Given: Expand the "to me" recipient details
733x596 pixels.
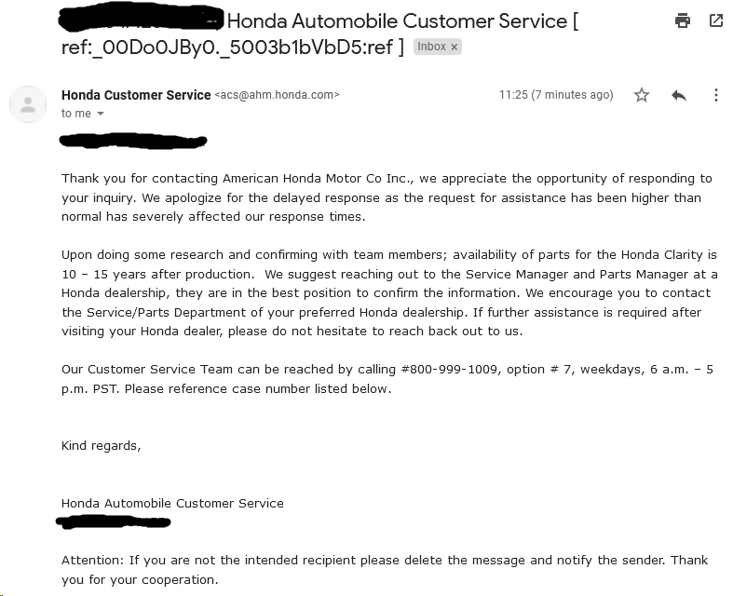Looking at the screenshot, I should tap(101, 114).
